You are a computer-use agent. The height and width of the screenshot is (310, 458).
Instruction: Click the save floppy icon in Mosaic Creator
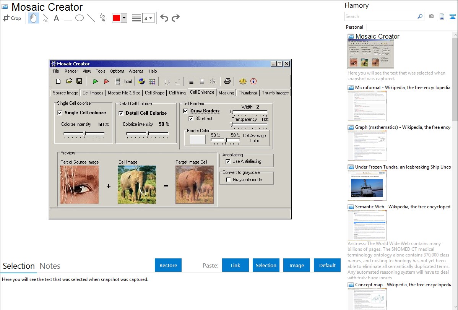click(79, 81)
